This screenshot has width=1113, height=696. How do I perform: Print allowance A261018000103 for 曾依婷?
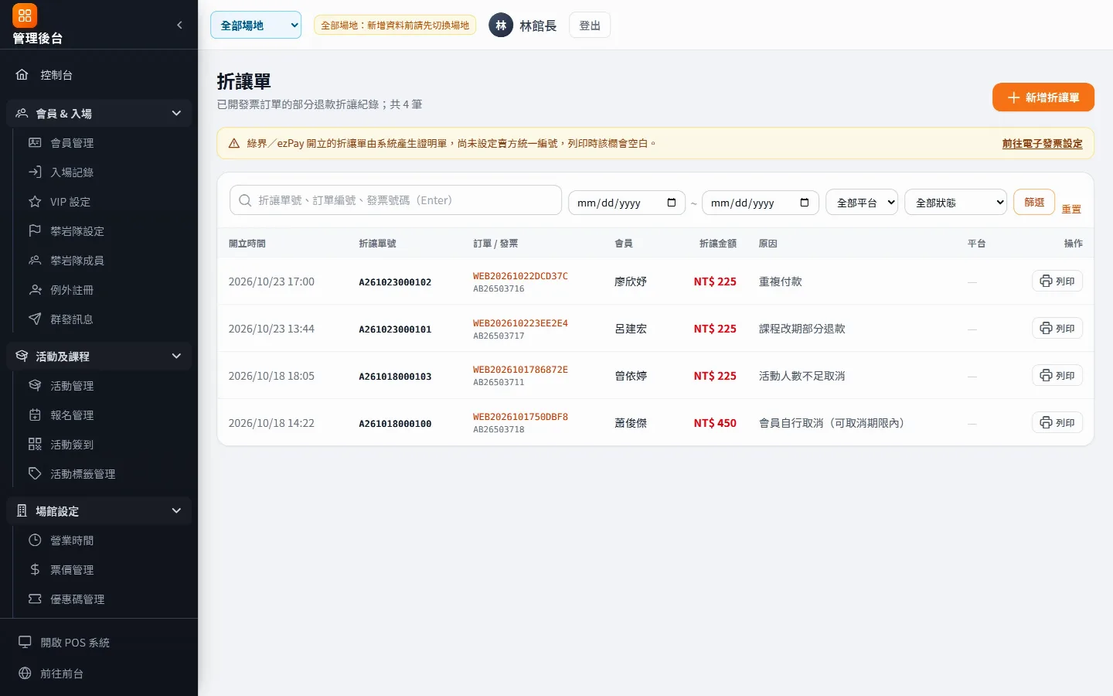tap(1057, 375)
